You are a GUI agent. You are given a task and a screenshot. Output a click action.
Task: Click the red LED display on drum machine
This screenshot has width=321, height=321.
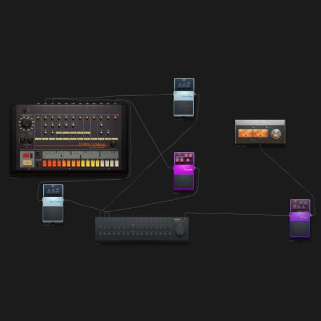pyautogui.click(x=26, y=155)
